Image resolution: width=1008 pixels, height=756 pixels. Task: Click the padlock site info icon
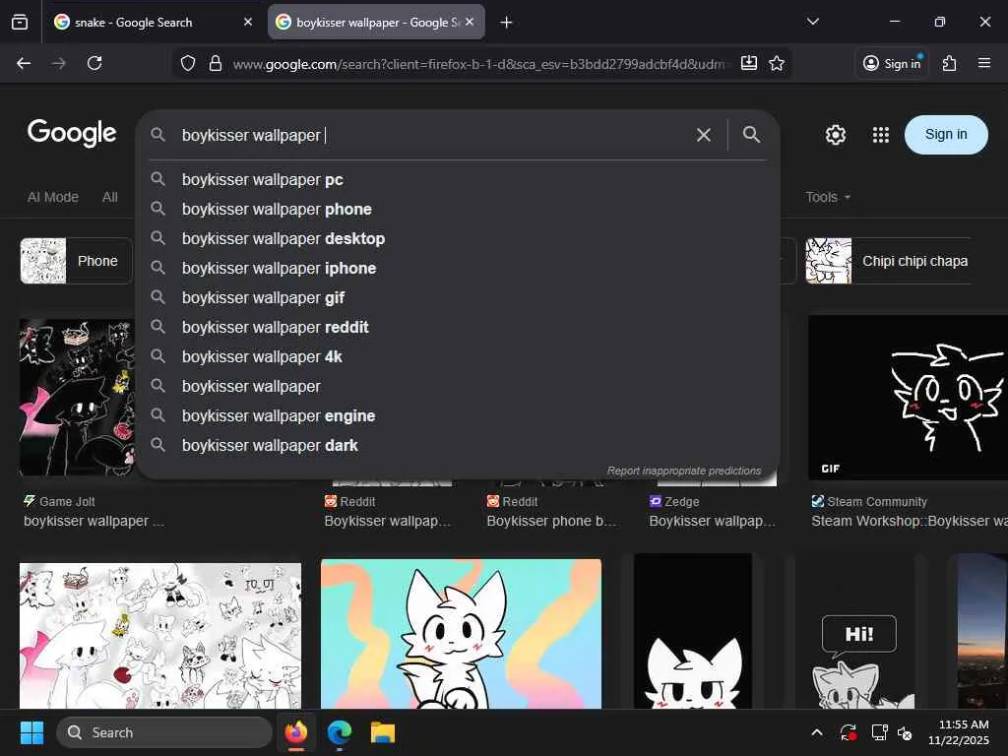coord(216,63)
